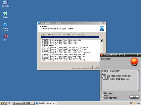
Task: Switch to Windows Task Manager taskbar button
Action: click(x=23, y=103)
